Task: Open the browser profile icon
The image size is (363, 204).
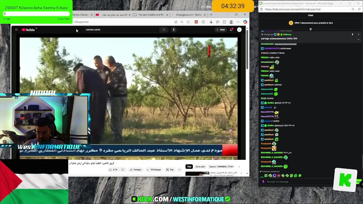Action: coord(231,22)
